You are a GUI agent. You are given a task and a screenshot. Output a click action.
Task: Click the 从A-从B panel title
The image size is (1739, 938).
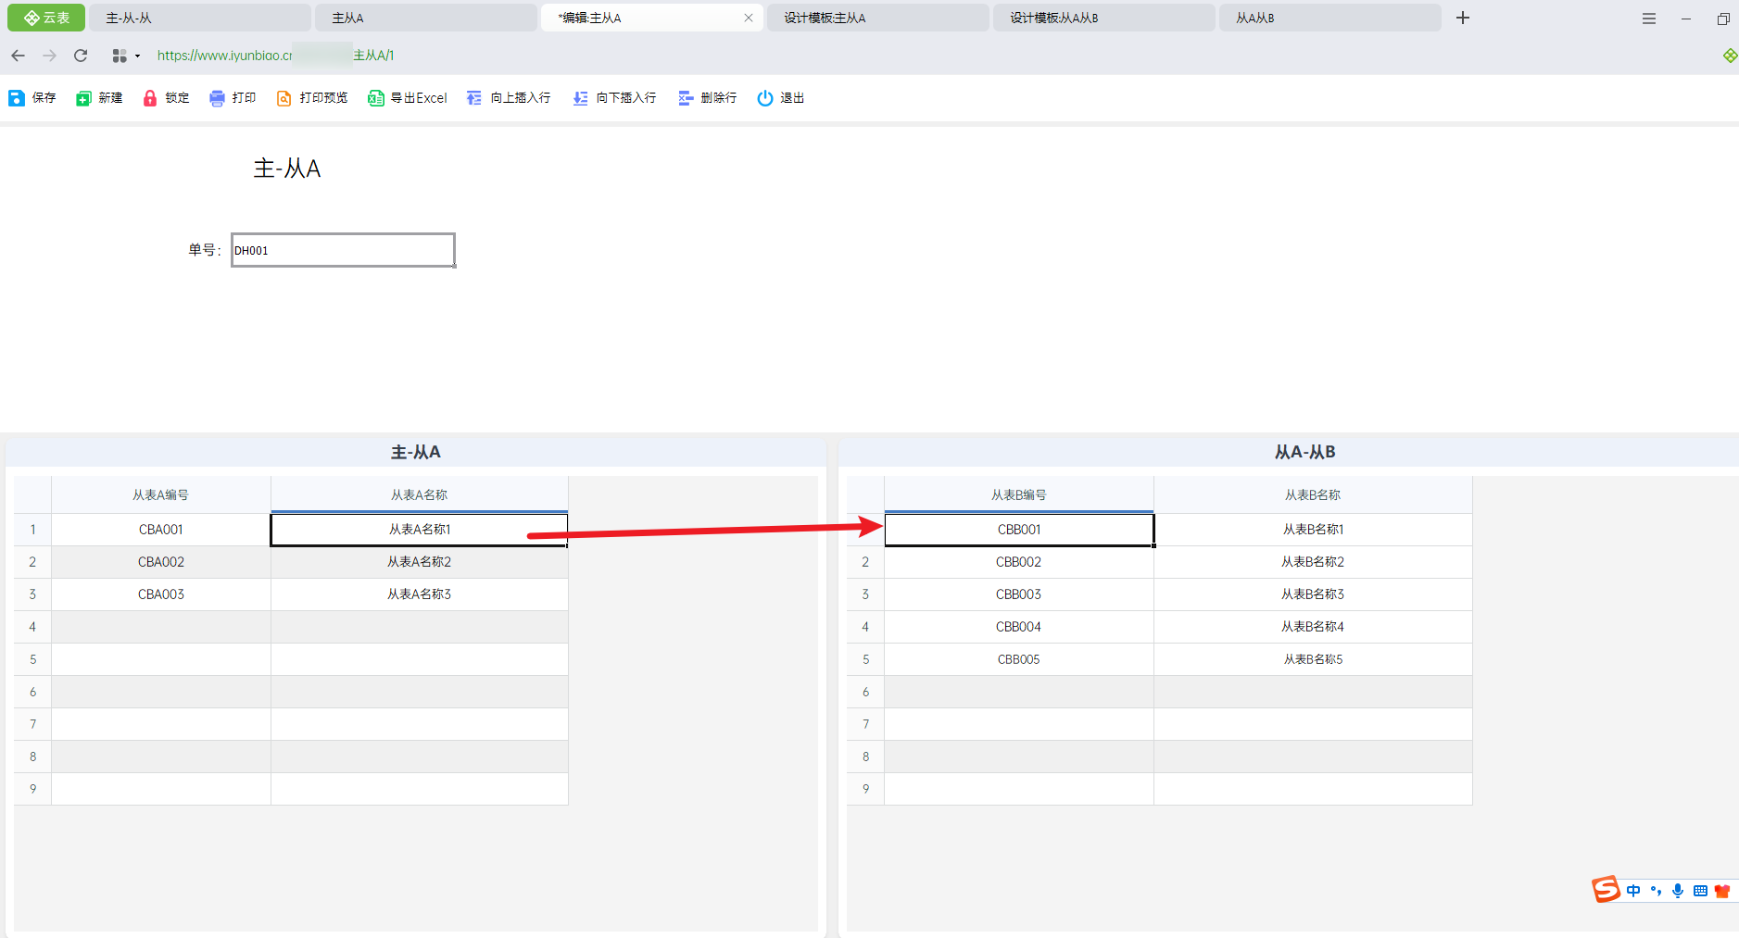[x=1304, y=452]
